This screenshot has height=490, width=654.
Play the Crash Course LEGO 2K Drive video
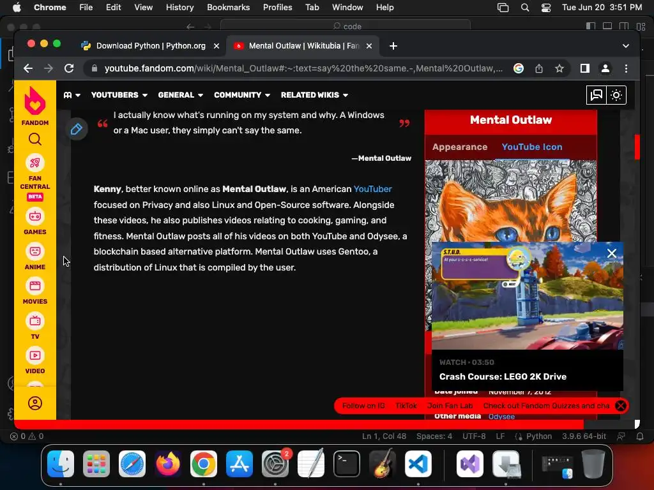(x=527, y=296)
